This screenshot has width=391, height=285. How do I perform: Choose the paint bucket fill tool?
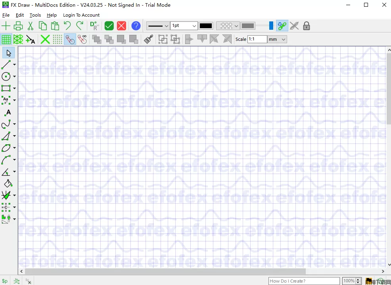pos(8,184)
